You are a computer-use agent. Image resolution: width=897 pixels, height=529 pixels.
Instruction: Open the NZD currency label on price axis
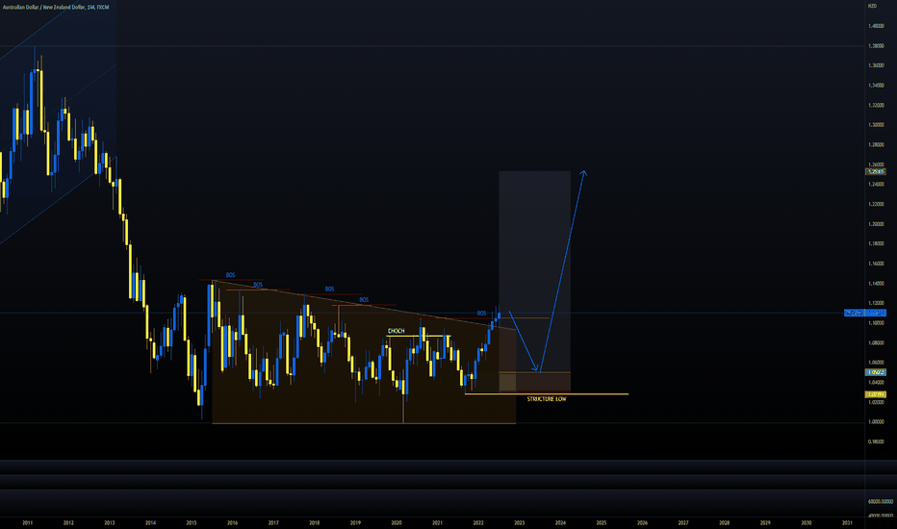(x=872, y=6)
